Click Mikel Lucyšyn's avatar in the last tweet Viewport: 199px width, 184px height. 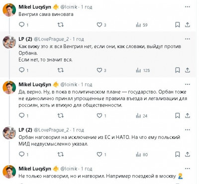[9, 172]
